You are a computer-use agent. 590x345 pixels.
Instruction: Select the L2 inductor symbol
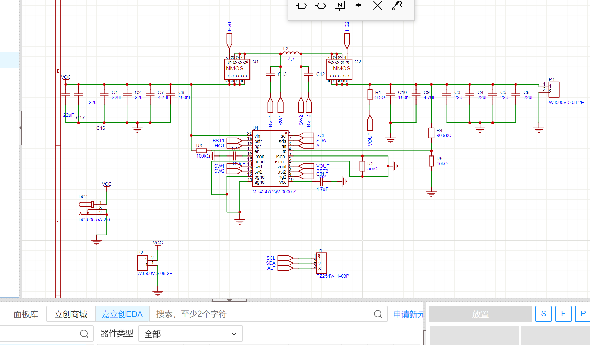(x=291, y=53)
